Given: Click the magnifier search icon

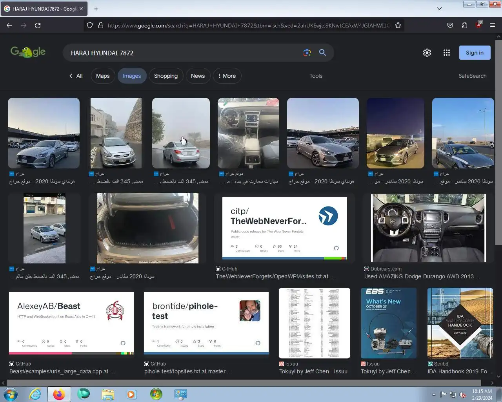Looking at the screenshot, I should pyautogui.click(x=322, y=53).
